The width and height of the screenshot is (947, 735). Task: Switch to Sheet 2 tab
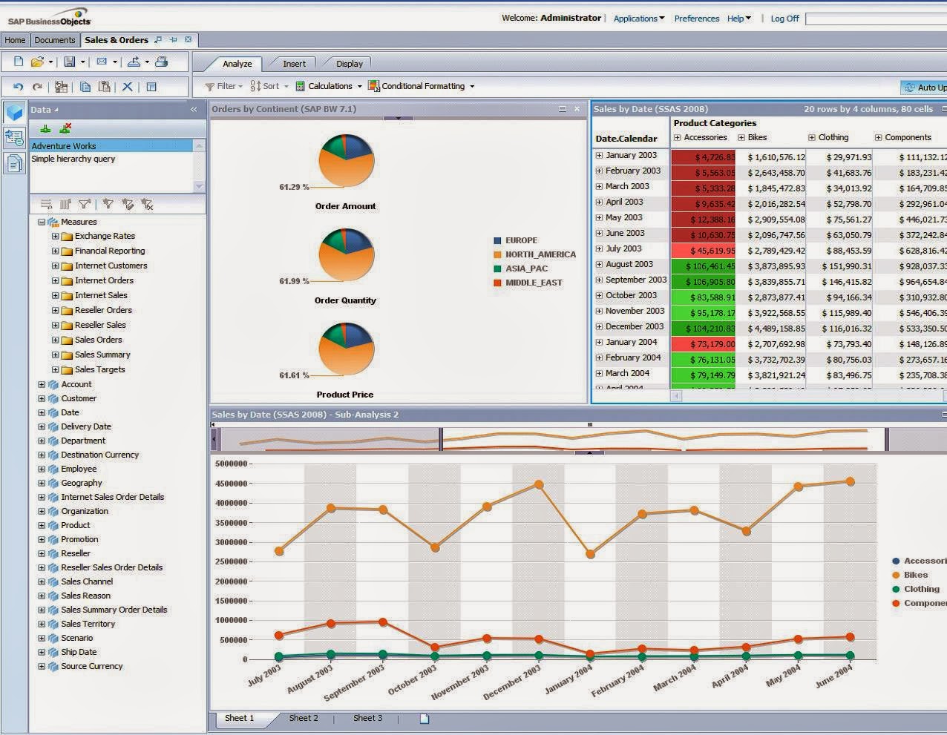click(x=304, y=718)
